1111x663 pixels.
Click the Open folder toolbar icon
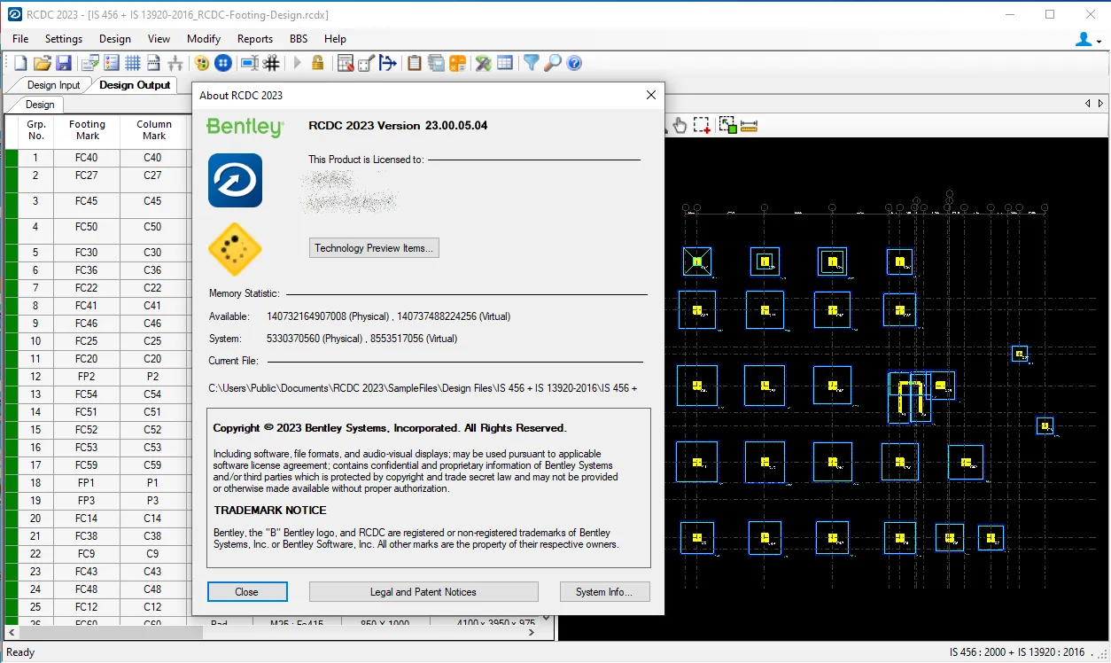click(43, 63)
